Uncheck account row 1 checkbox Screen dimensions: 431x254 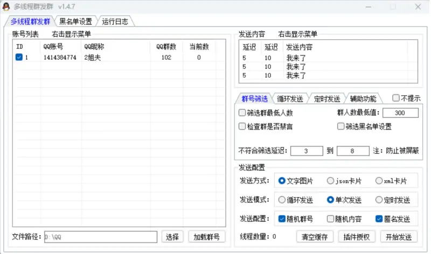point(19,58)
